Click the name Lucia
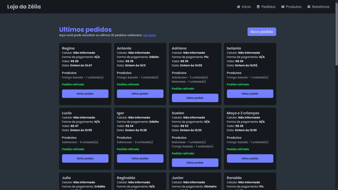Image resolution: width=338 pixels, height=190 pixels. [67, 113]
